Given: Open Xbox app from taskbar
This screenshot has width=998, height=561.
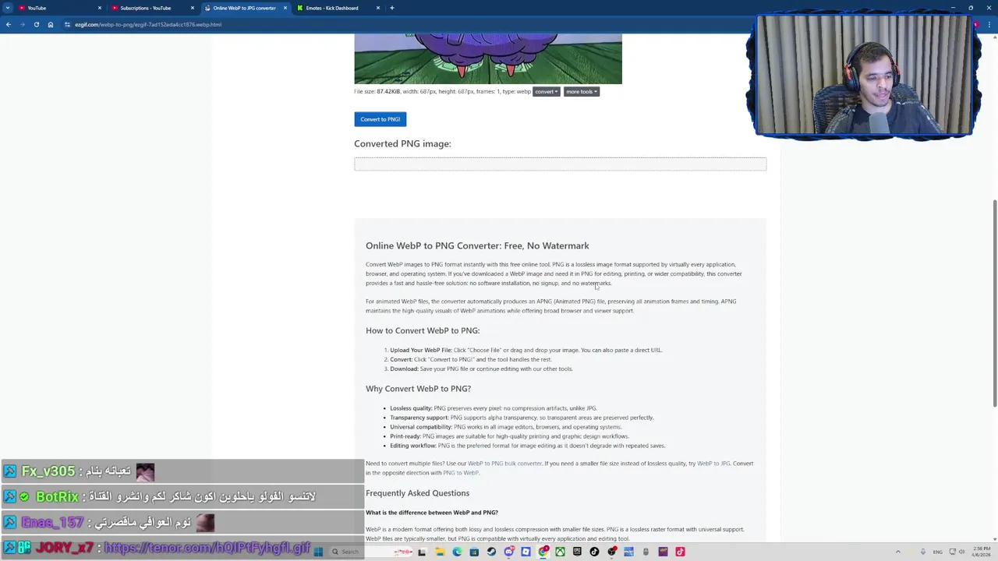Looking at the screenshot, I should pos(560,552).
